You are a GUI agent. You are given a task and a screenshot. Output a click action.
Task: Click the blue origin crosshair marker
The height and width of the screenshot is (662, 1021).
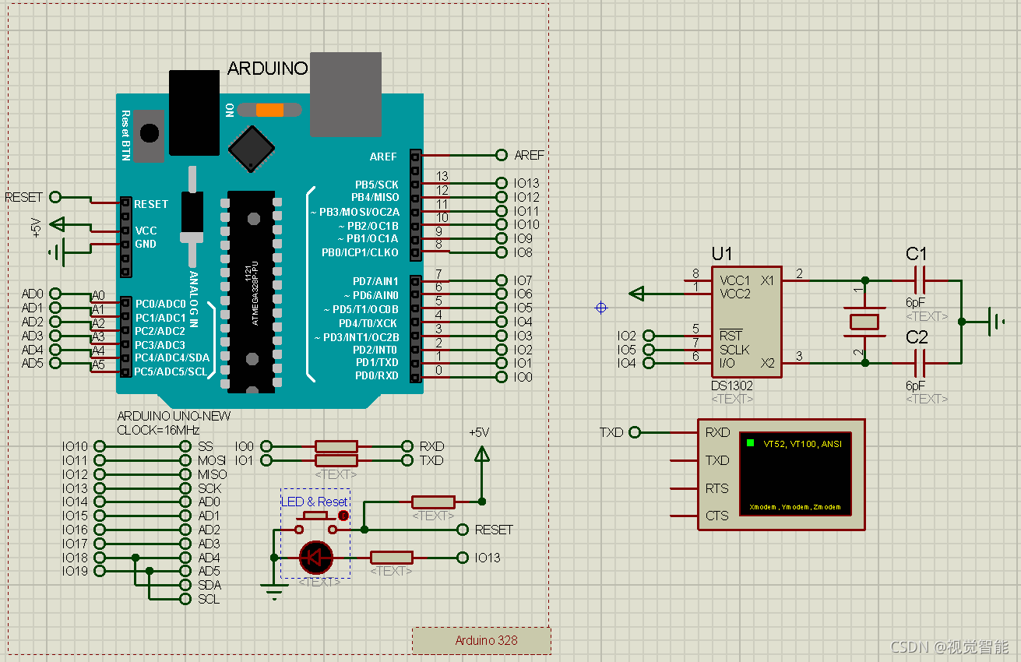pyautogui.click(x=600, y=308)
